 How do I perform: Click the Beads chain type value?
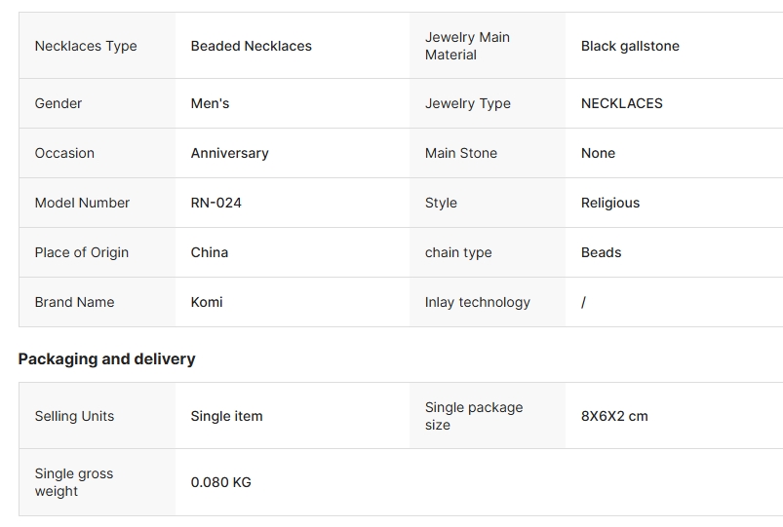pos(602,252)
